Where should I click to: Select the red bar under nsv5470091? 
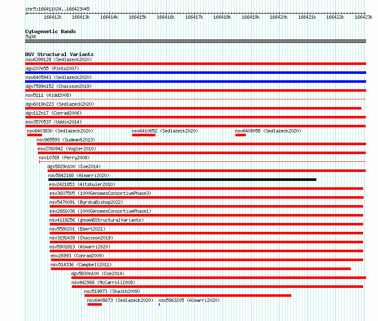coord(206,206)
